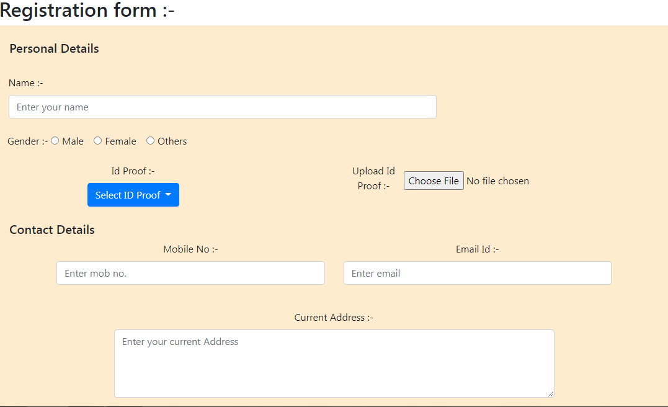Viewport: 668px width, 407px height.
Task: Focus the Enter mob no. field
Action: [190, 273]
